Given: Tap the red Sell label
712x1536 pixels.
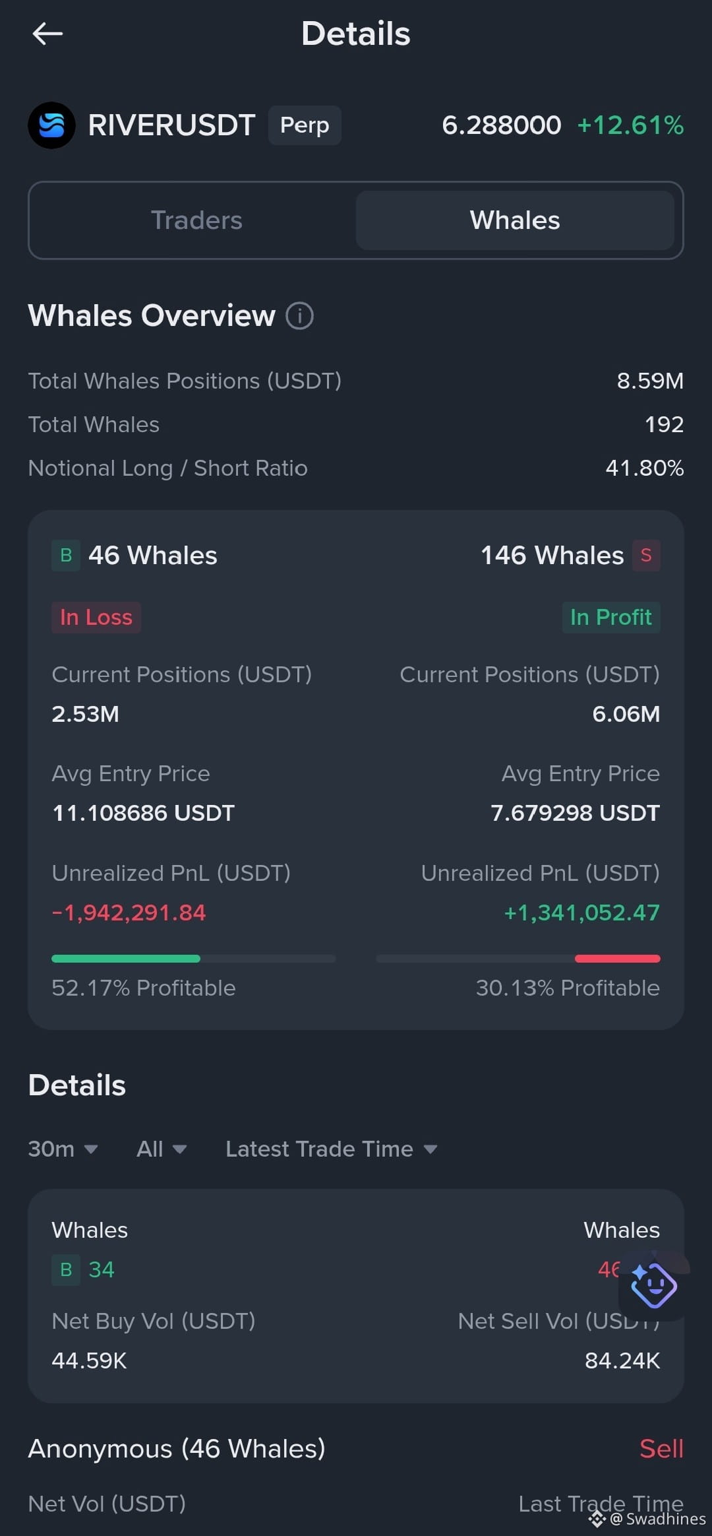Looking at the screenshot, I should (x=661, y=1448).
